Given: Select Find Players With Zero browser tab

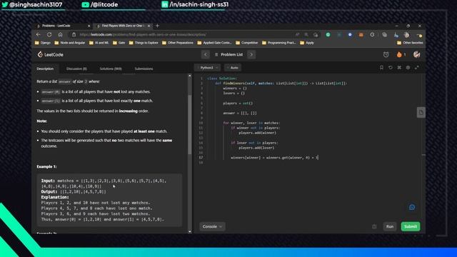Looking at the screenshot, I should click(x=122, y=26).
